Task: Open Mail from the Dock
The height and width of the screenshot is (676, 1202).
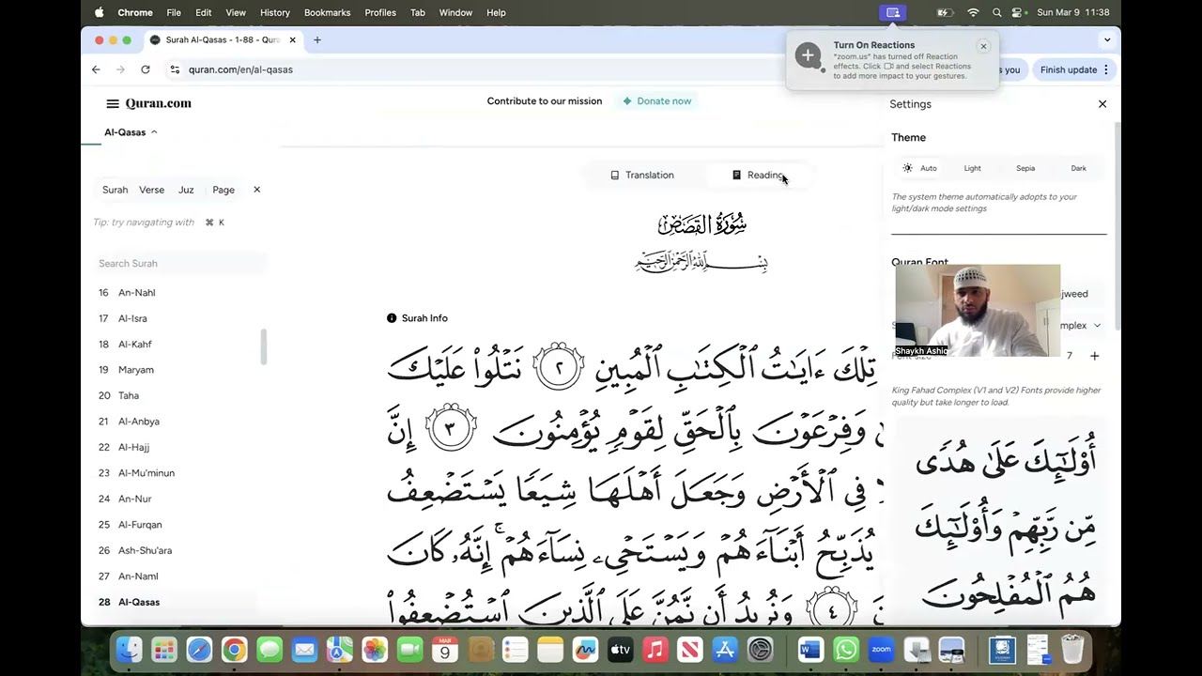Action: click(x=304, y=650)
